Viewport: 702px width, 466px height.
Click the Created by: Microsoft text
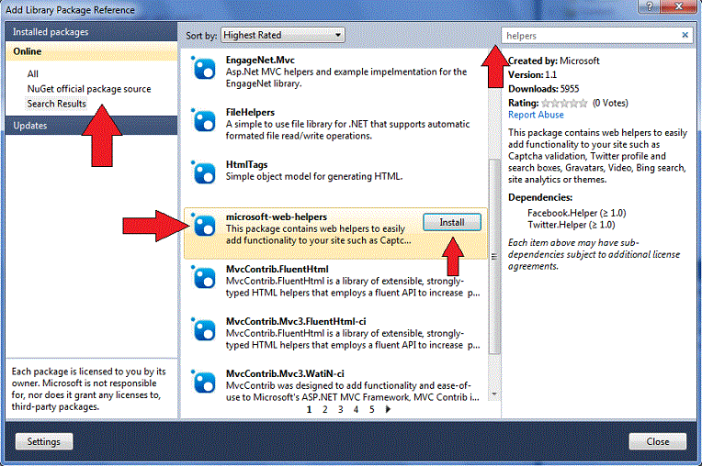click(554, 61)
